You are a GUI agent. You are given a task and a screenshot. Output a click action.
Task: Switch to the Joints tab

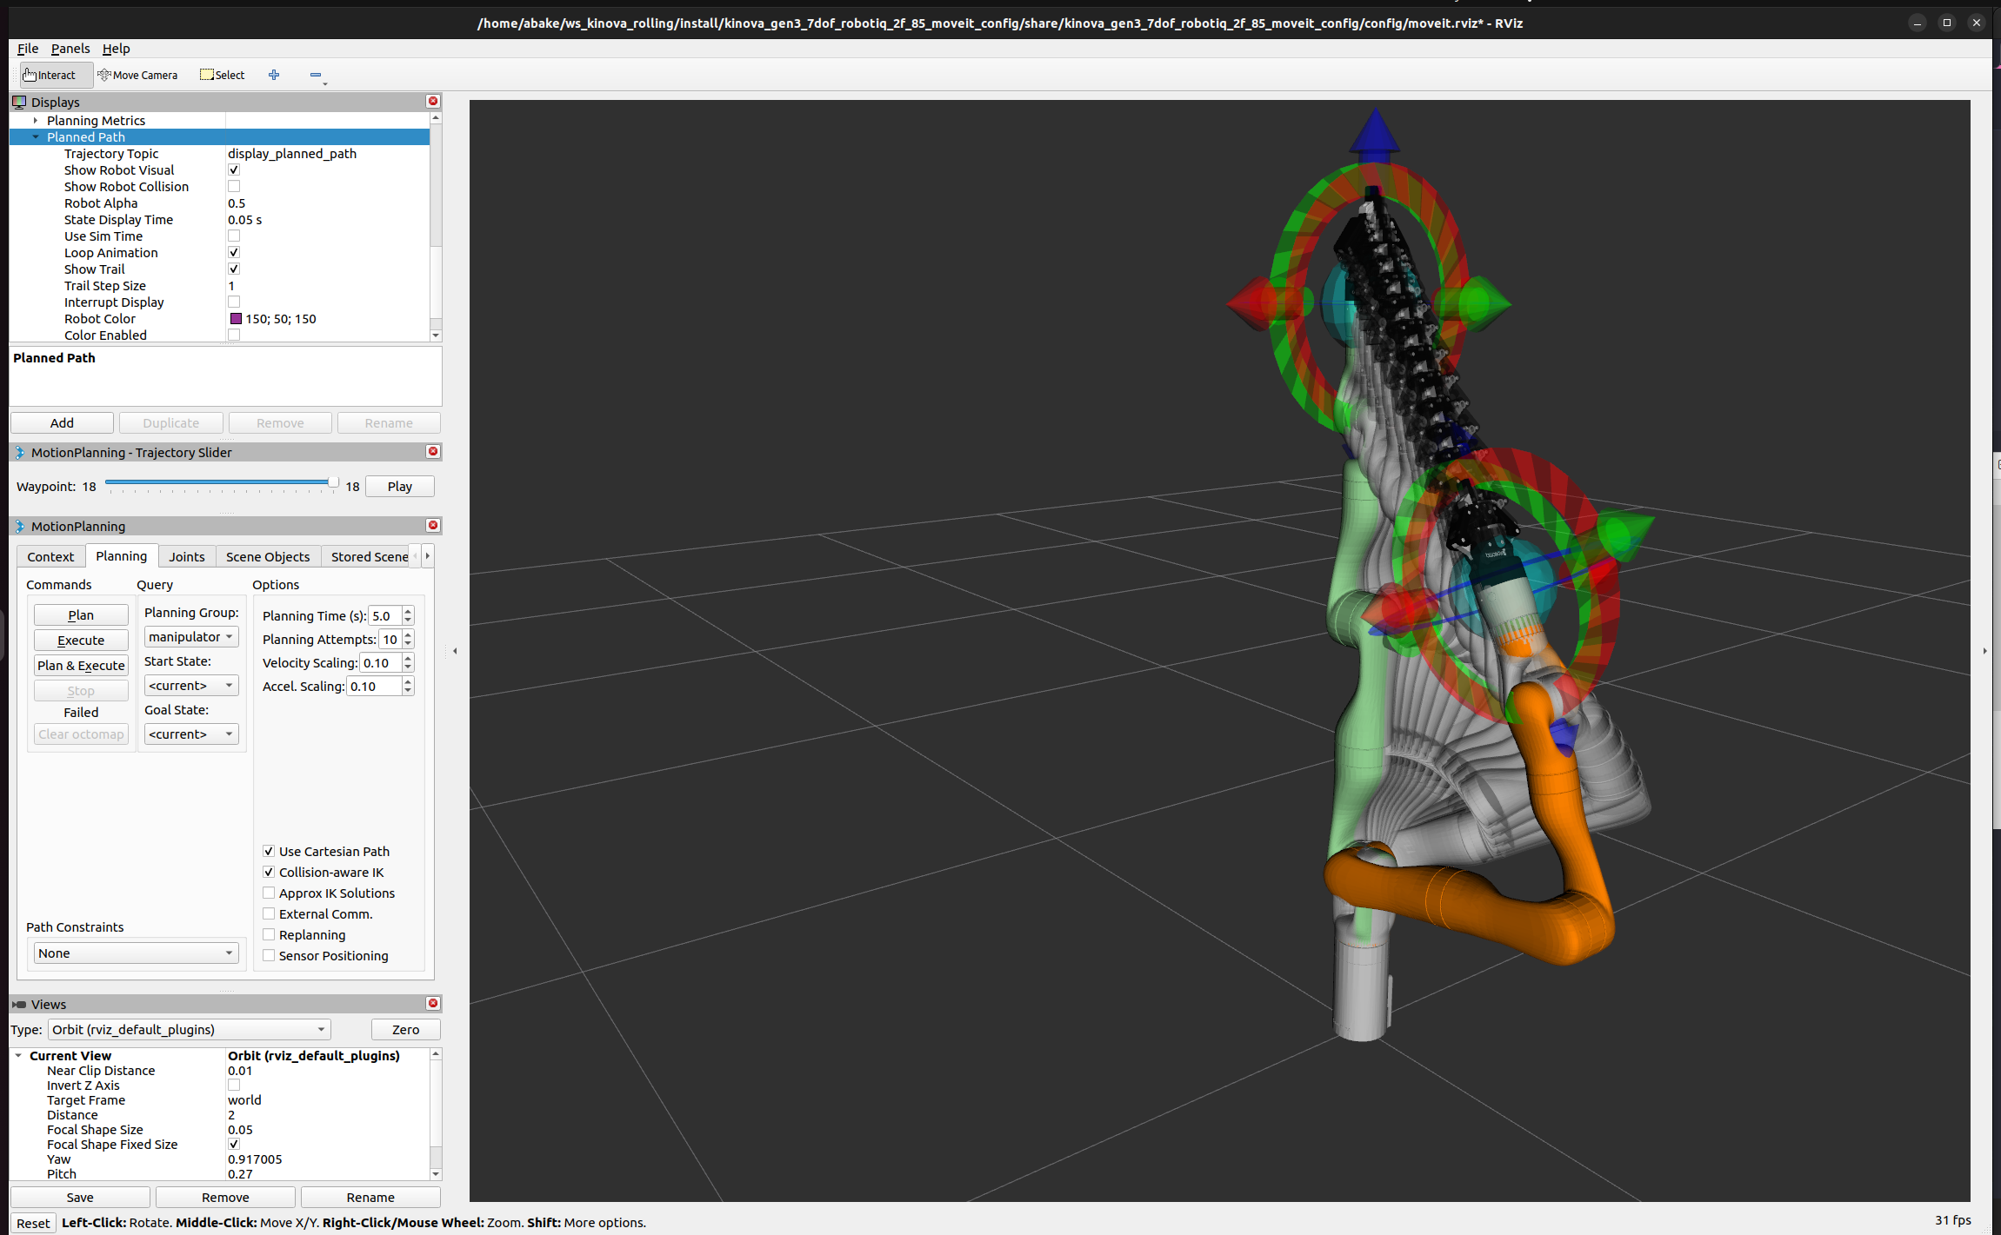(187, 557)
